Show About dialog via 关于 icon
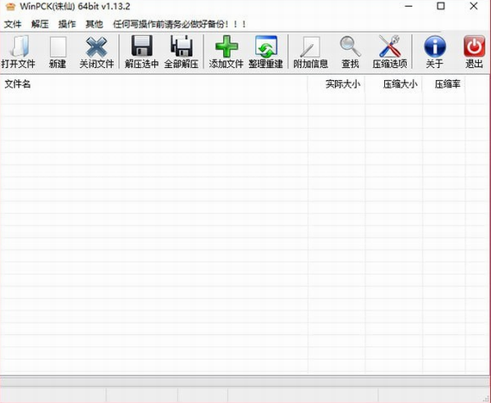 435,52
